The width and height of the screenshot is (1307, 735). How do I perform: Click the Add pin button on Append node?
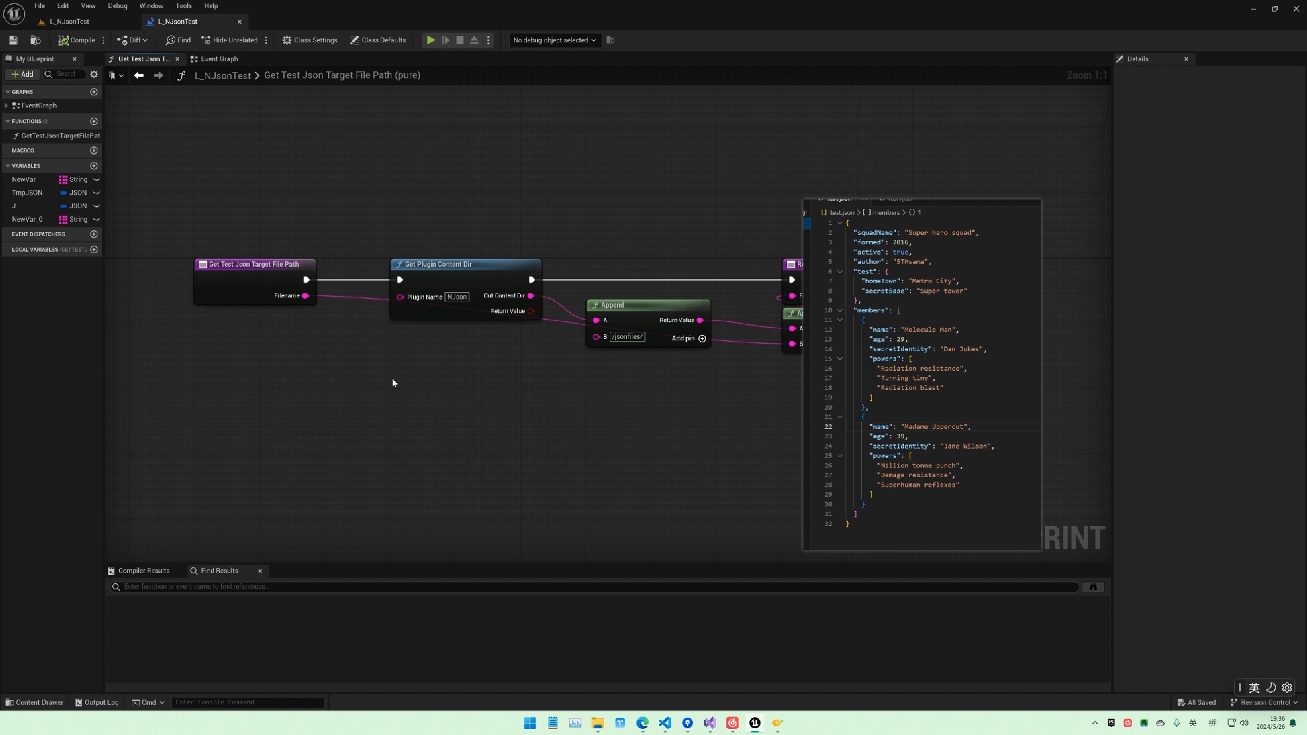pyautogui.click(x=702, y=339)
